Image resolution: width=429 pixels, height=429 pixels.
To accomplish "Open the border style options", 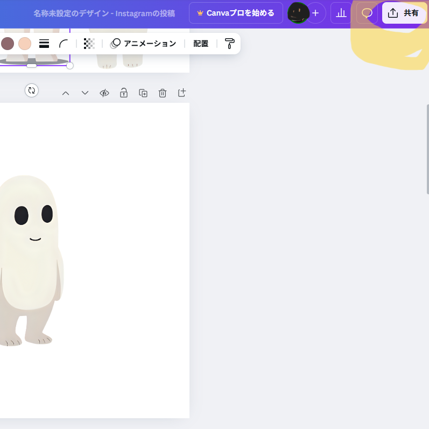I will 44,44.
